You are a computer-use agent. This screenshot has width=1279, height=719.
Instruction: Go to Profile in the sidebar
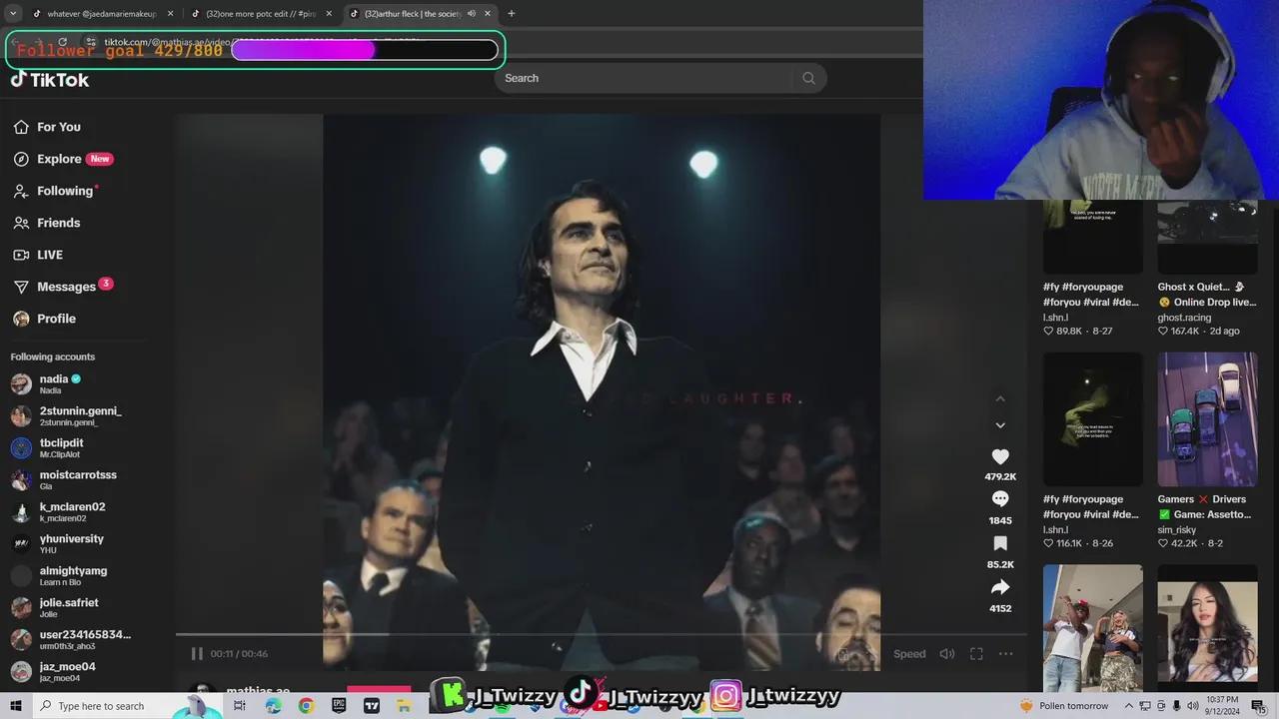pyautogui.click(x=44, y=319)
